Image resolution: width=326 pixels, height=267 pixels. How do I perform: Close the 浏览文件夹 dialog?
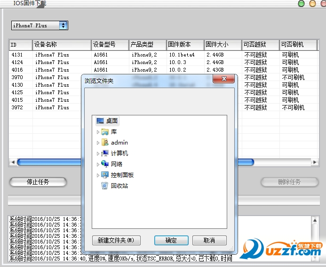(224, 79)
